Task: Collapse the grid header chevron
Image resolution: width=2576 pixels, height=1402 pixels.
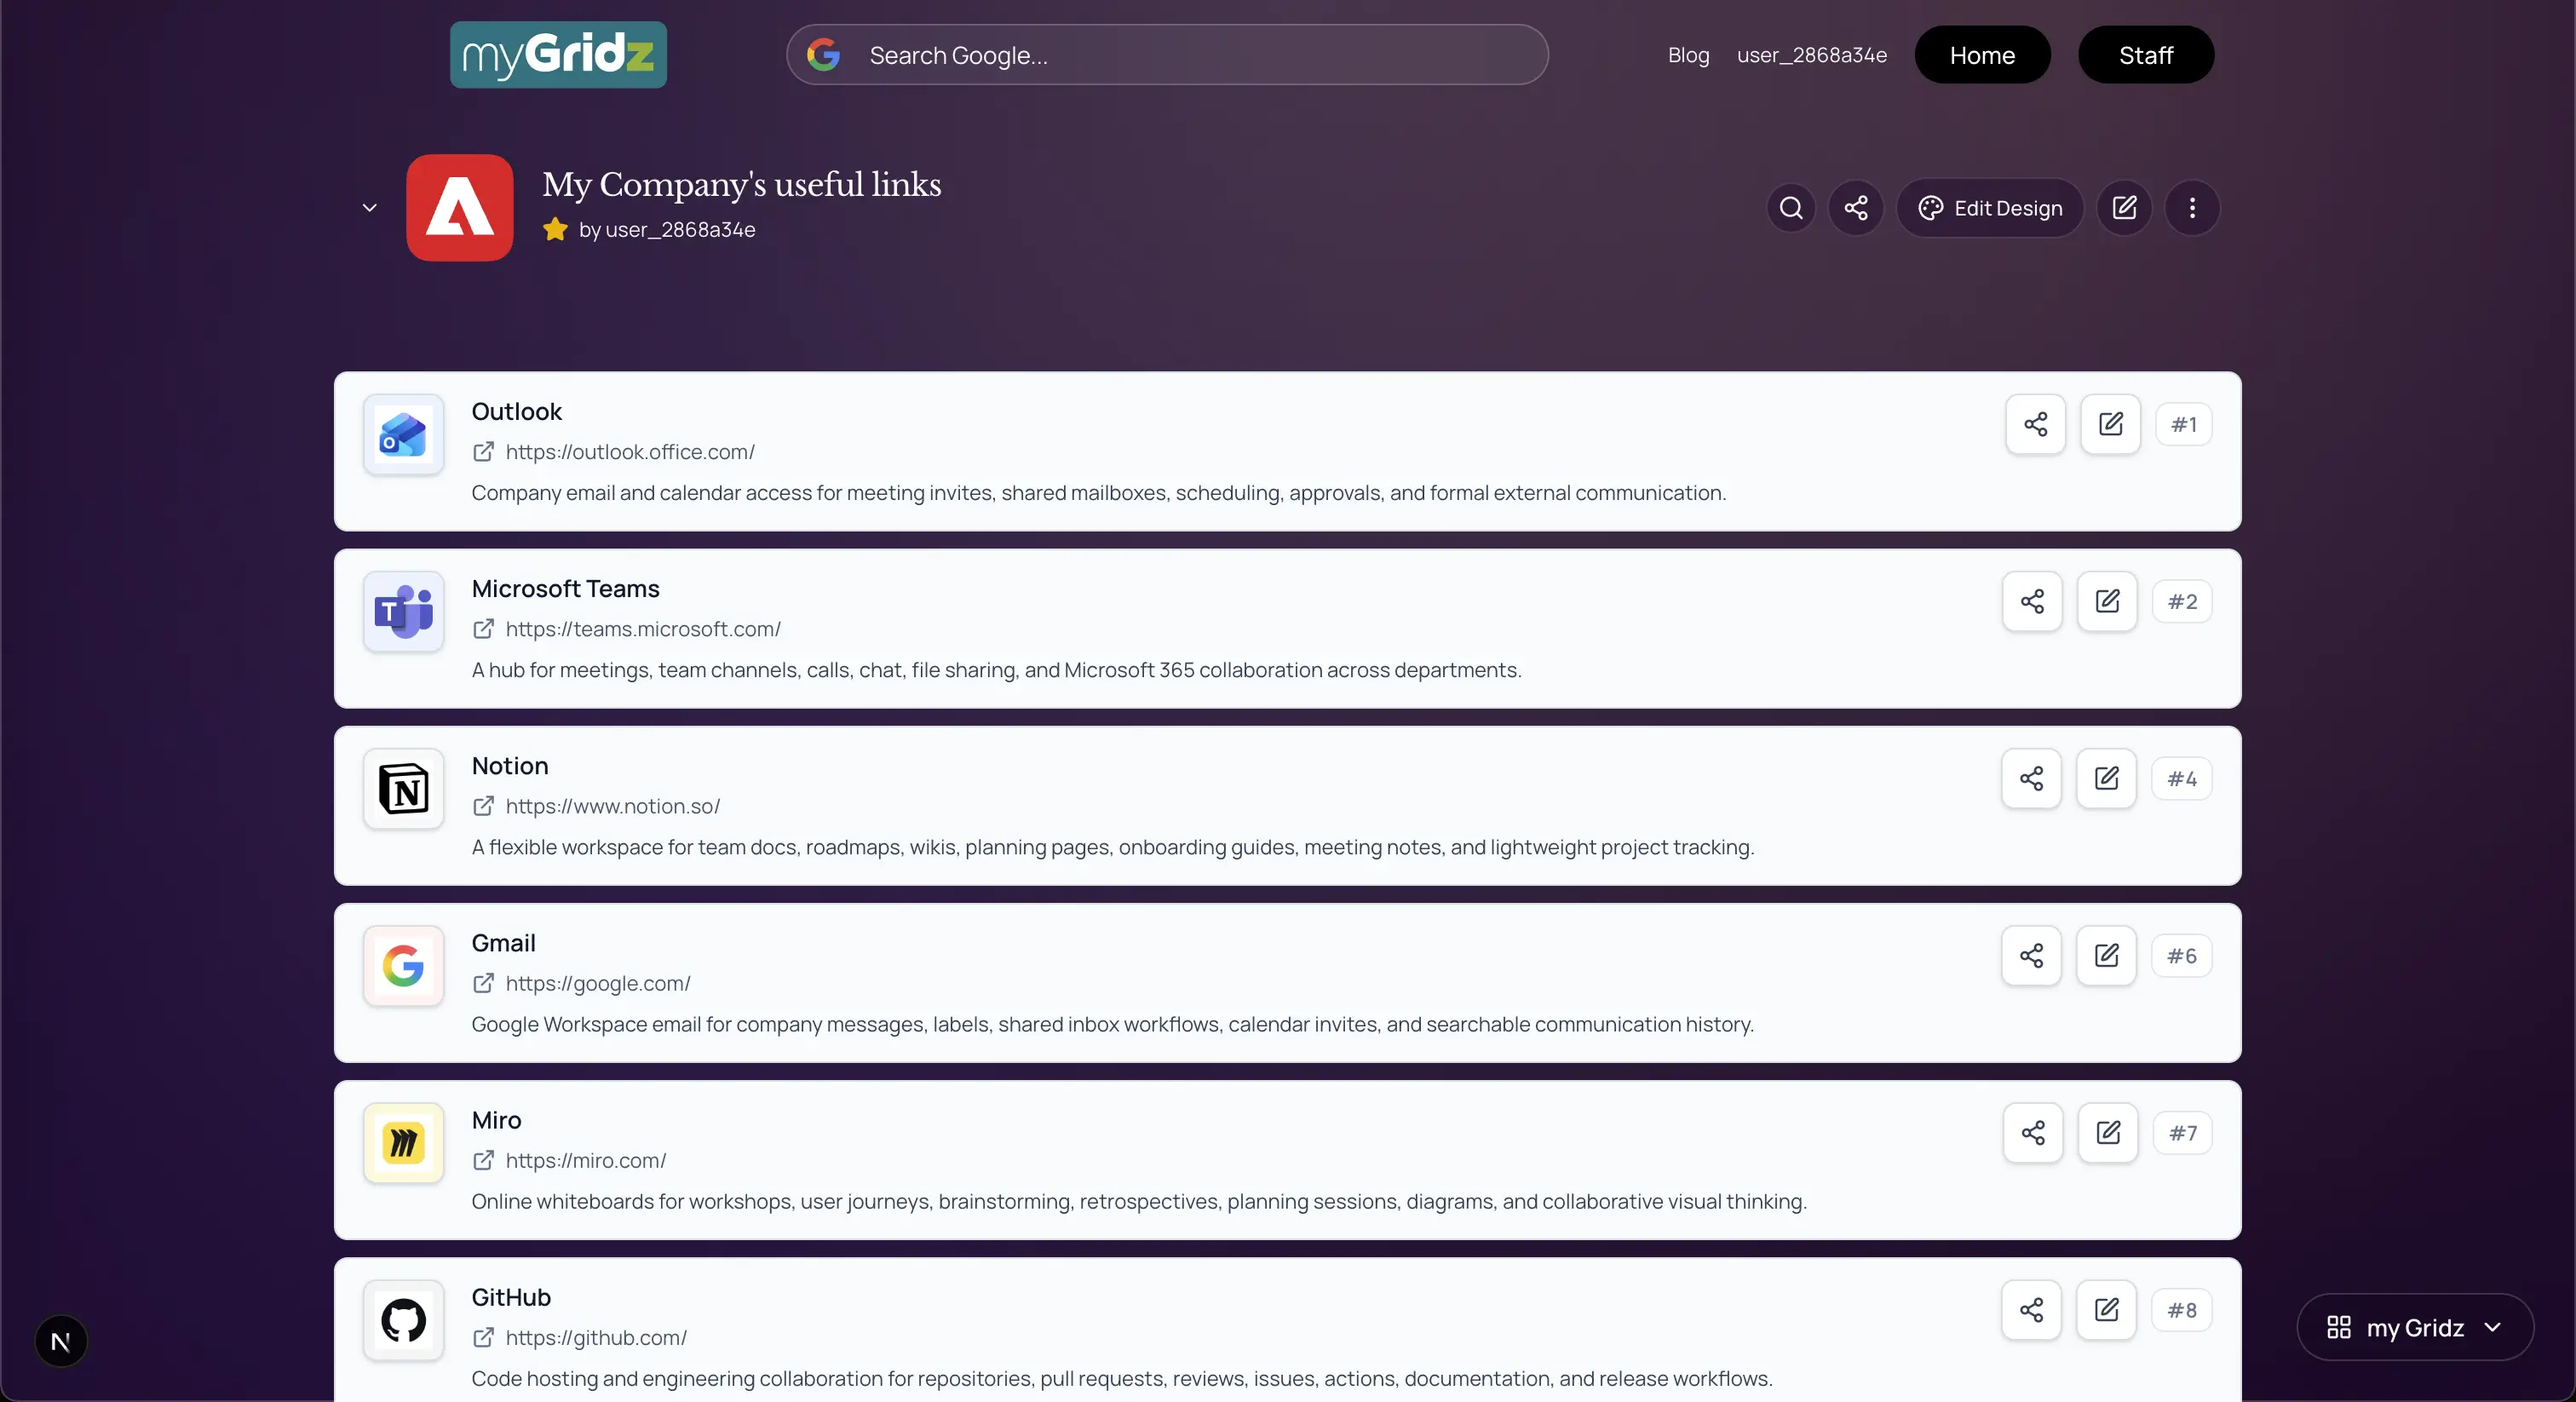Action: pos(369,208)
